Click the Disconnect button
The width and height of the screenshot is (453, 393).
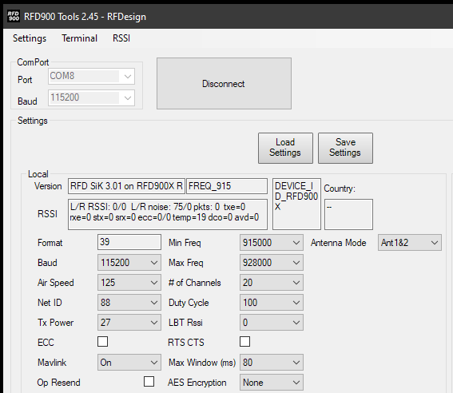tap(224, 83)
